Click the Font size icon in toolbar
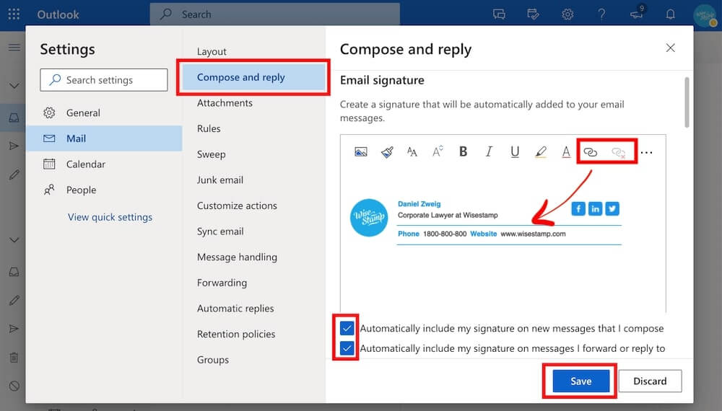This screenshot has height=411, width=722. [412, 152]
